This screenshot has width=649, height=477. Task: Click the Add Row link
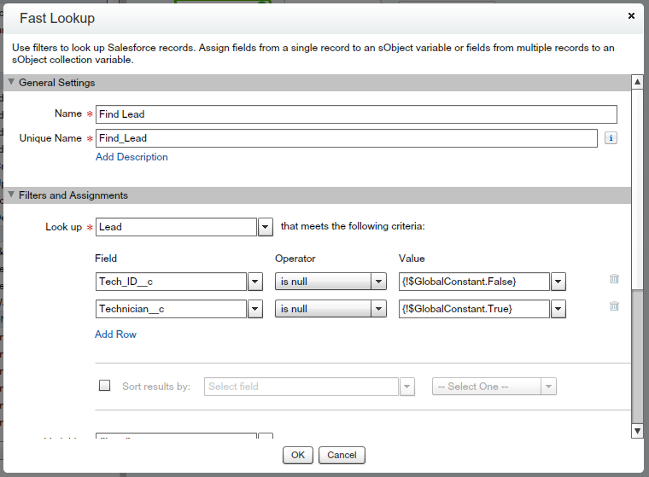(115, 334)
